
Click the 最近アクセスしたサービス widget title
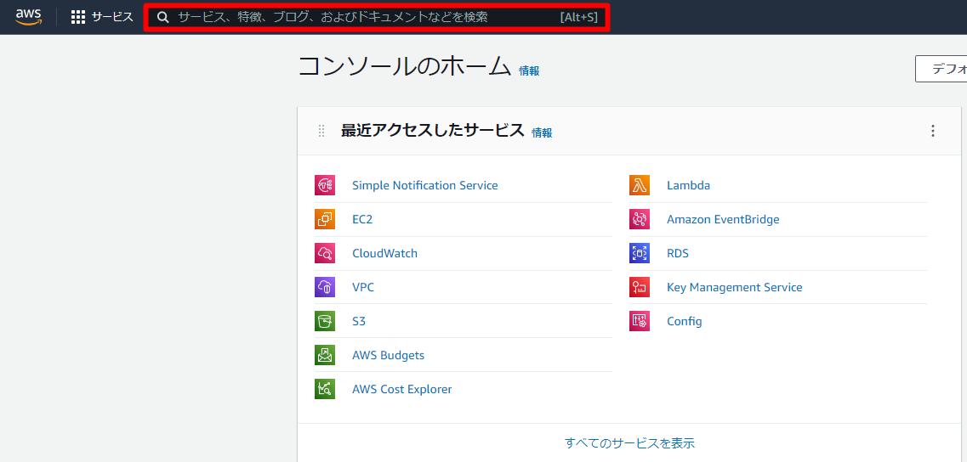click(x=432, y=131)
